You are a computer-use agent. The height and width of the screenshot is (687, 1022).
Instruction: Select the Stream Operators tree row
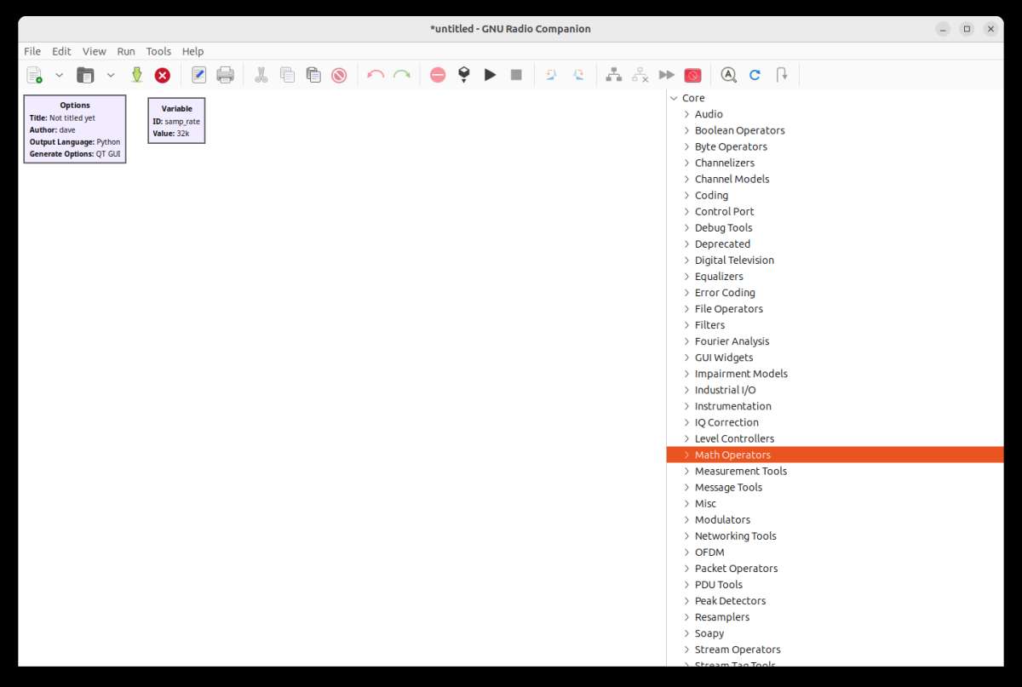[835, 650]
